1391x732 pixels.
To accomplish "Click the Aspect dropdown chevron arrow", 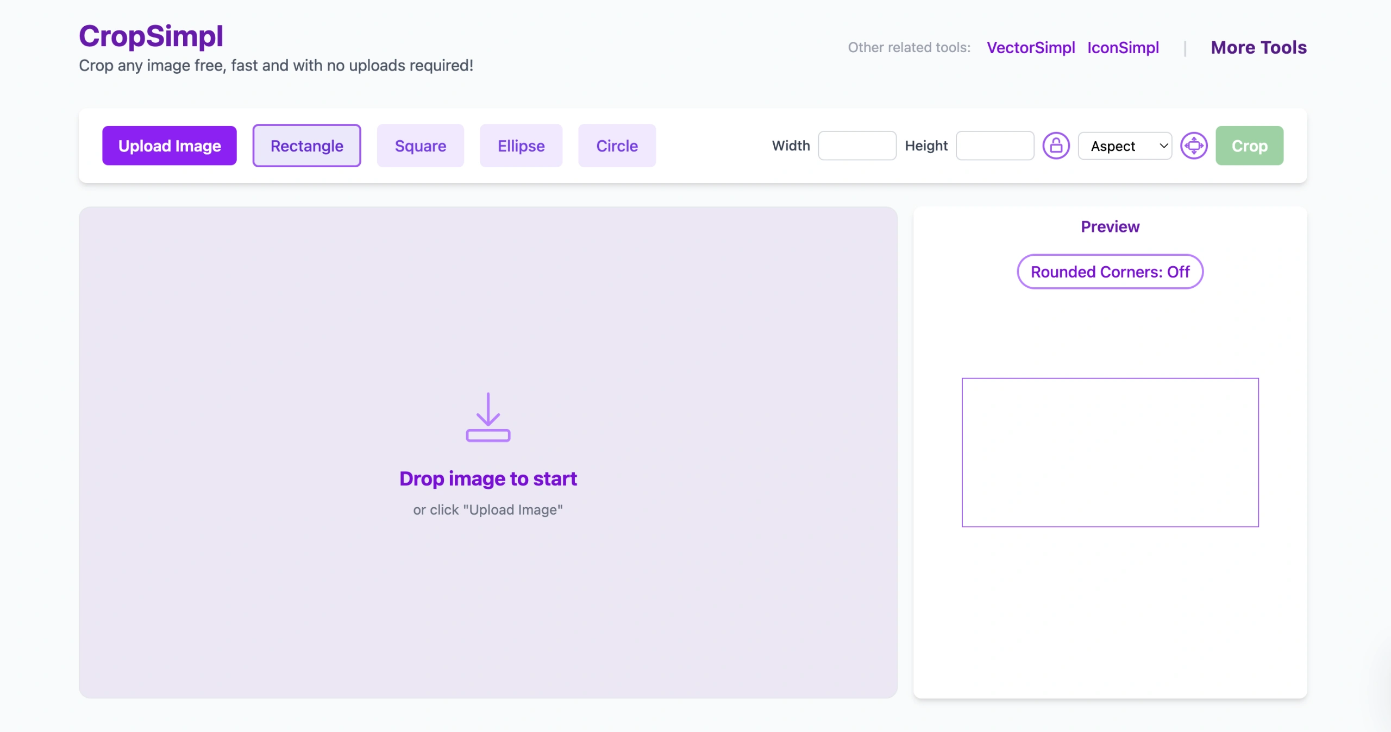I will click(1163, 146).
